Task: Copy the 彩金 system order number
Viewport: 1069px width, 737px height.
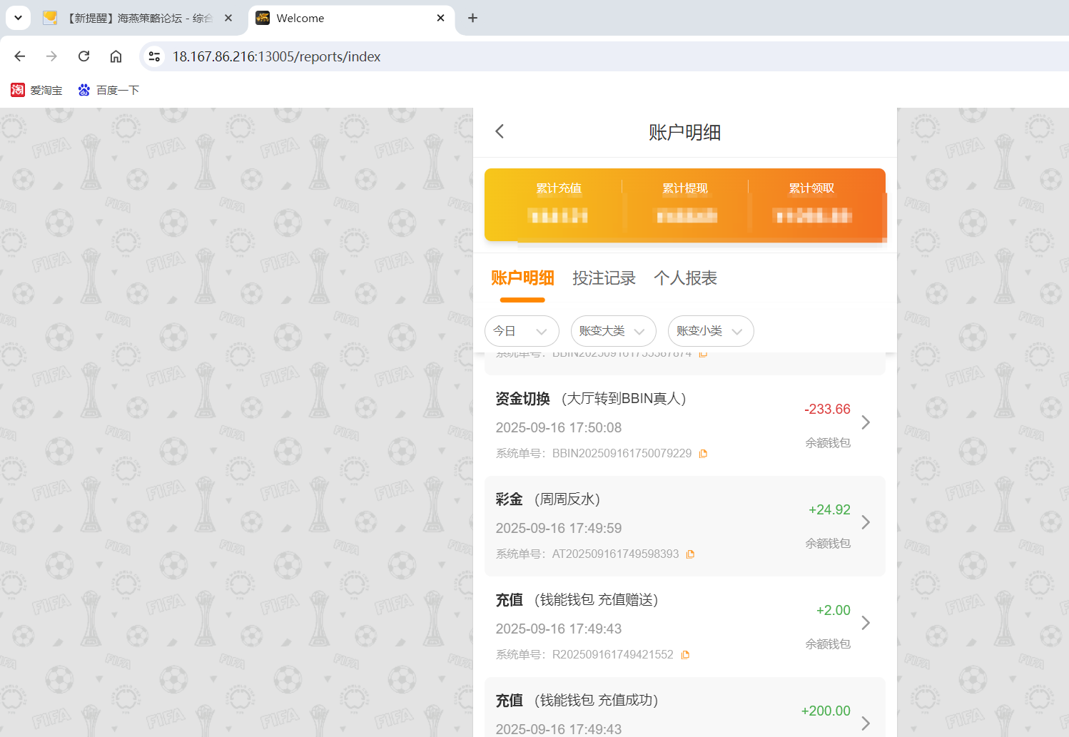Action: click(690, 554)
